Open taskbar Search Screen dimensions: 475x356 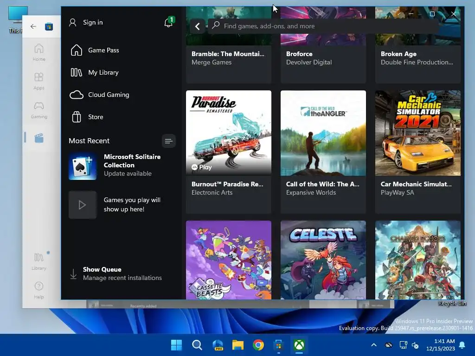pos(197,345)
